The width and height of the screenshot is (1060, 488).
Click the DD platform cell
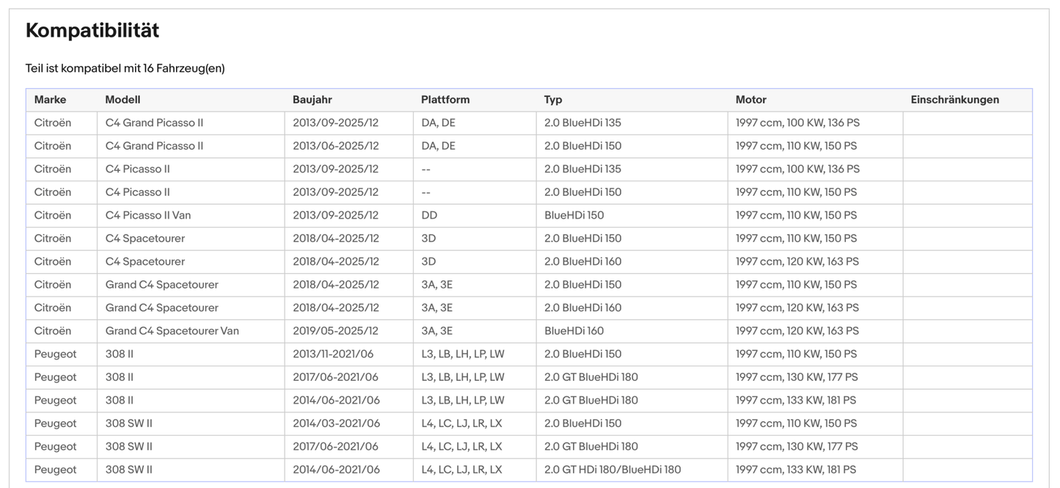(x=429, y=215)
